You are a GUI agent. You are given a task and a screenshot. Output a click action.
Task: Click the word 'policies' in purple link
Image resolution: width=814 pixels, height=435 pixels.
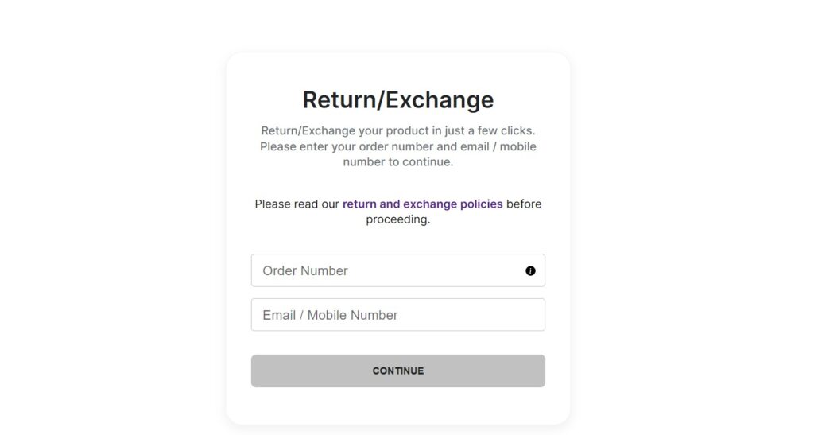tap(481, 204)
